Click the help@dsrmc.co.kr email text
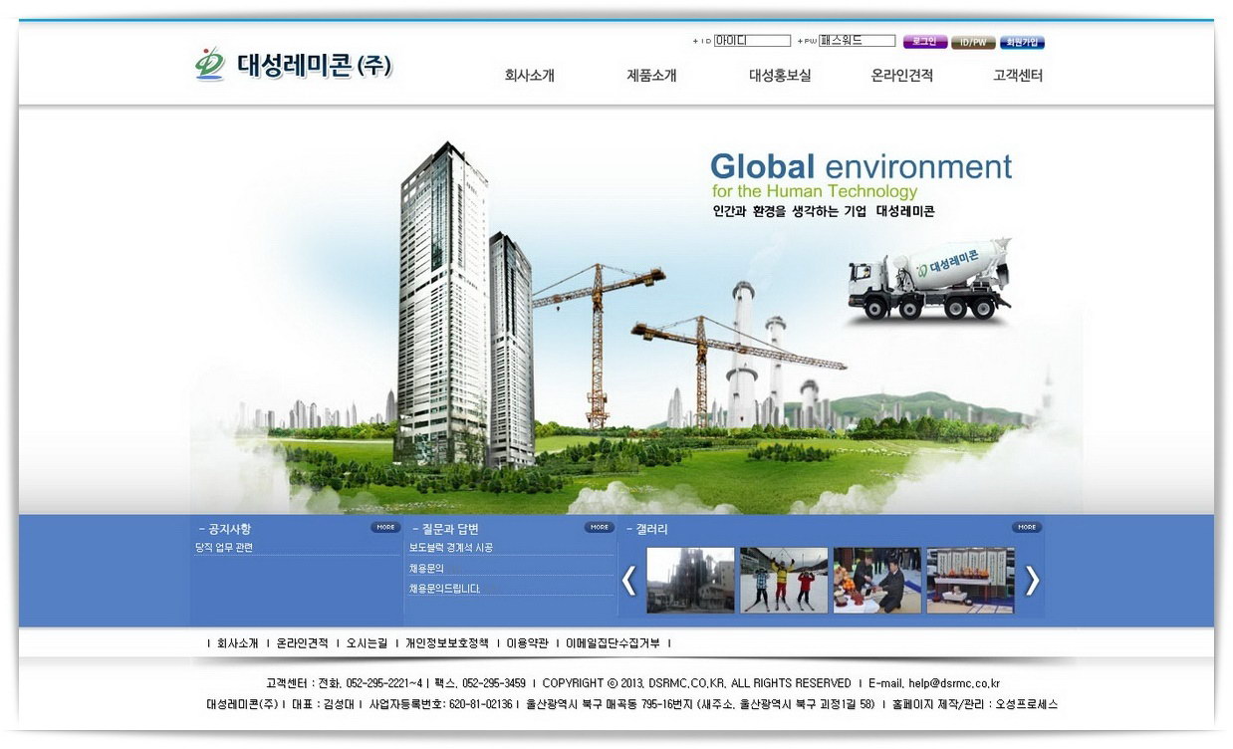This screenshot has height=749, width=1233. tap(954, 683)
